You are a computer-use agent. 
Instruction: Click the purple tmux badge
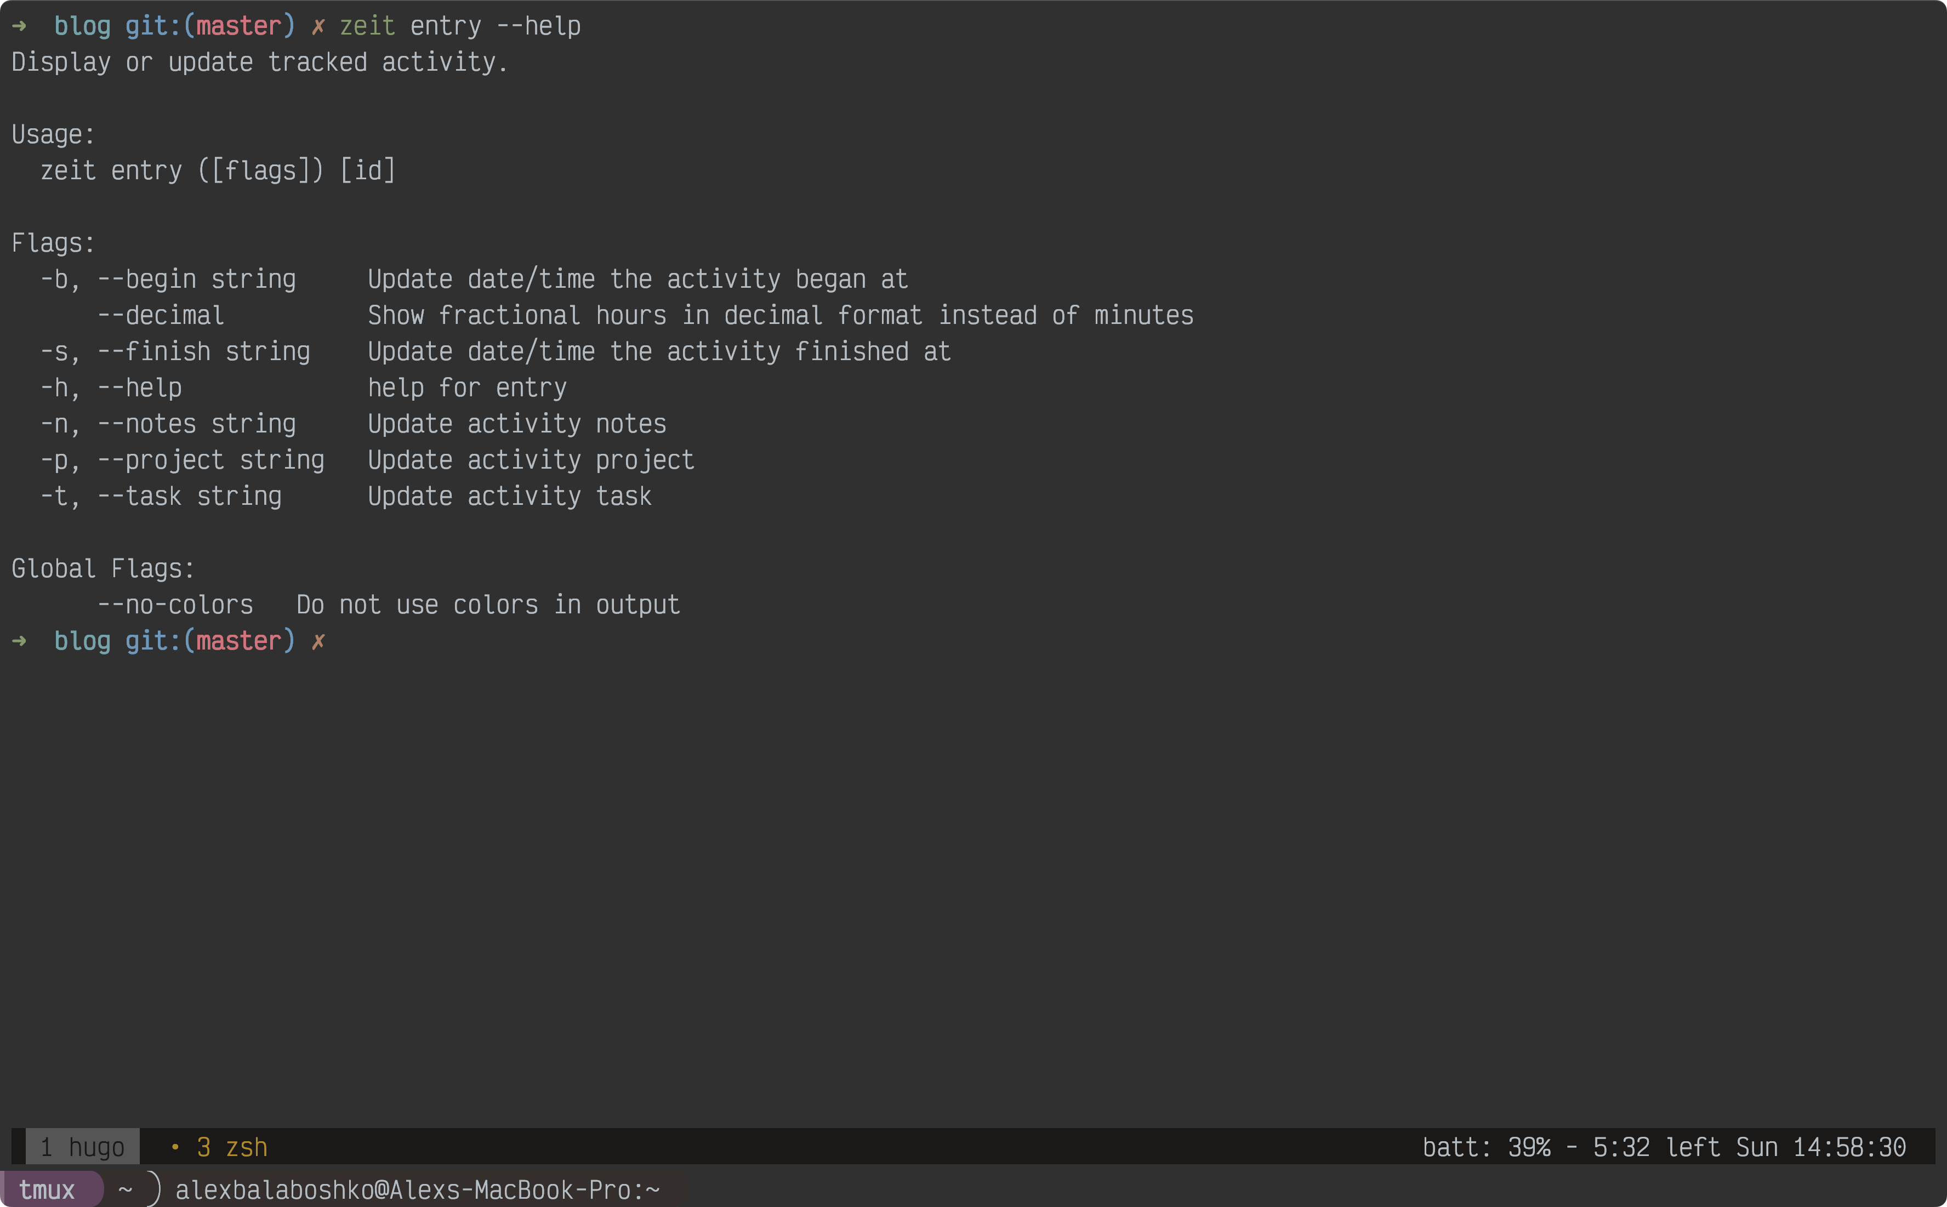(x=47, y=1189)
